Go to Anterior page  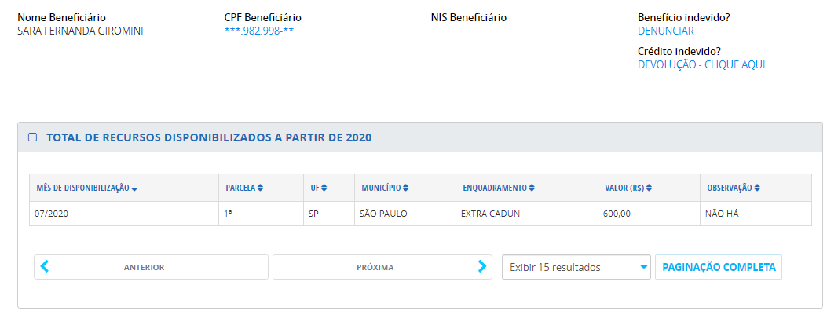(151, 267)
